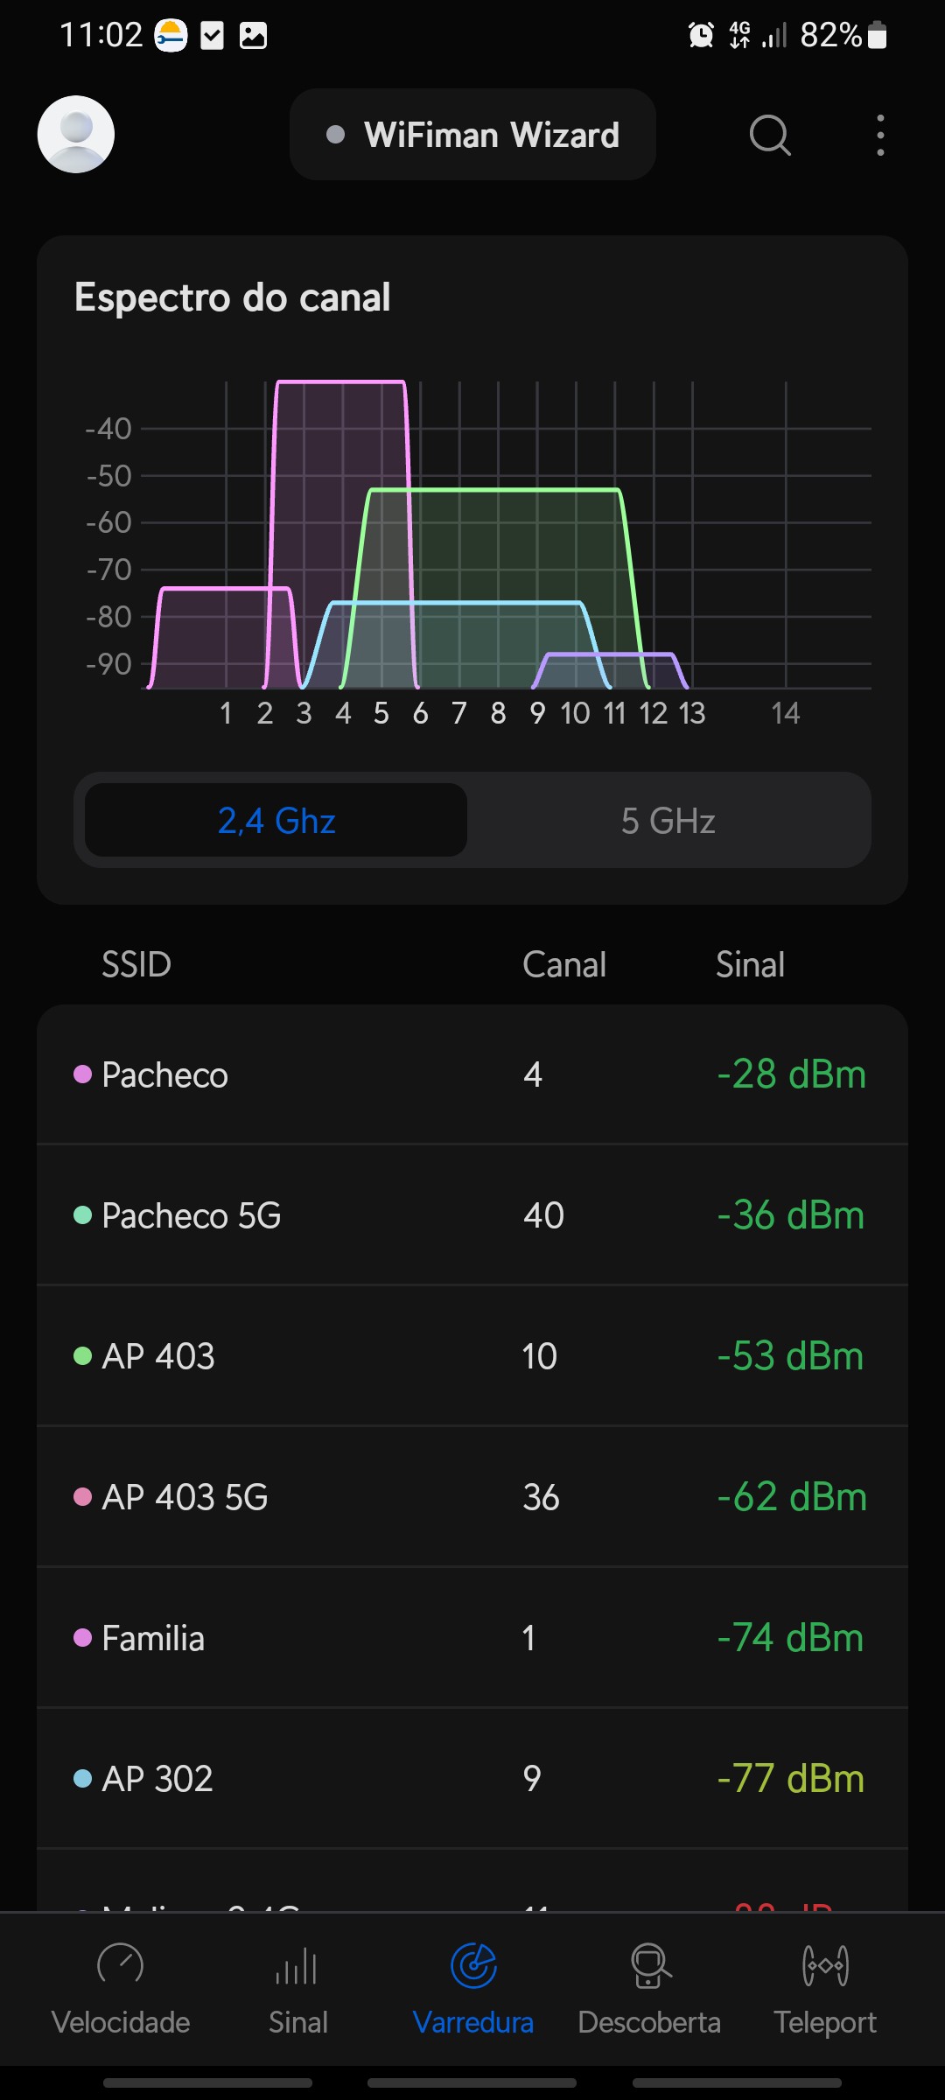Open the AP 403 5G network

point(472,1497)
